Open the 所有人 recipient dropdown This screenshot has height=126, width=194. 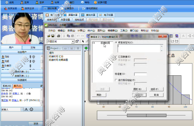(22, 109)
